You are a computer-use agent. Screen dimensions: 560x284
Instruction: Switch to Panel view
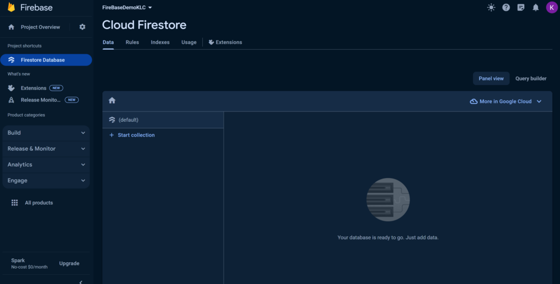click(x=491, y=79)
